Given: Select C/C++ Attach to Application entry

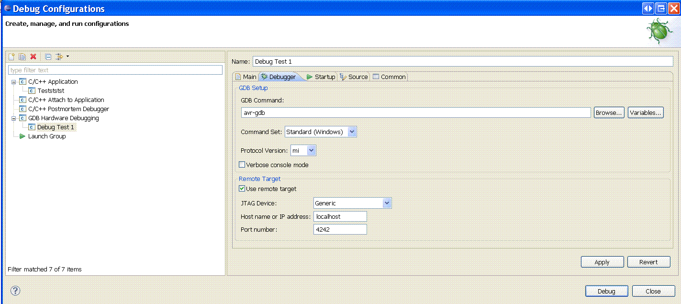Looking at the screenshot, I should 66,100.
